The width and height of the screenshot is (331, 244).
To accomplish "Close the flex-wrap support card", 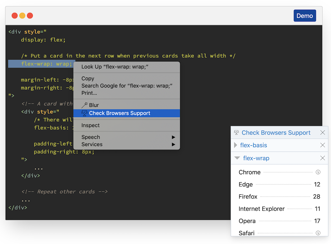I will pyautogui.click(x=322, y=158).
